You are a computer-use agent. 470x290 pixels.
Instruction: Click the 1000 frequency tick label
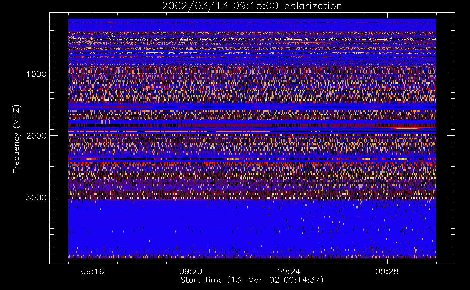click(x=36, y=74)
